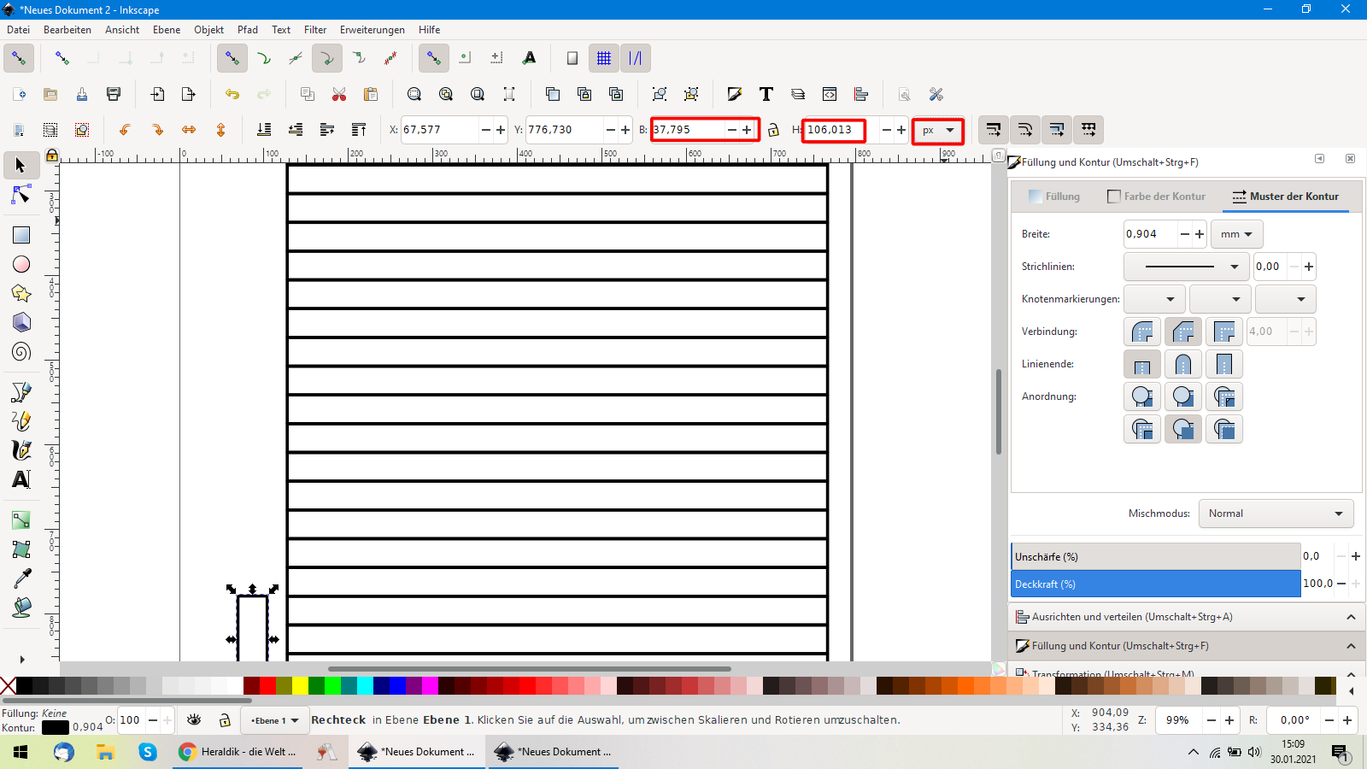Click the Breite stroke width field

pos(1150,234)
